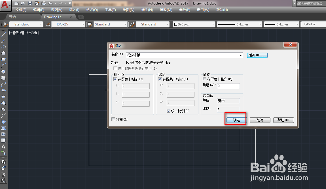Select the Rectangle tool
Viewport: 326px width, 189px height.
click(3, 59)
